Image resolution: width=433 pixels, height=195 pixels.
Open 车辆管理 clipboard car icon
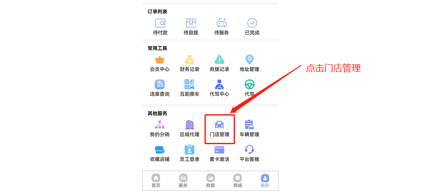(x=249, y=125)
